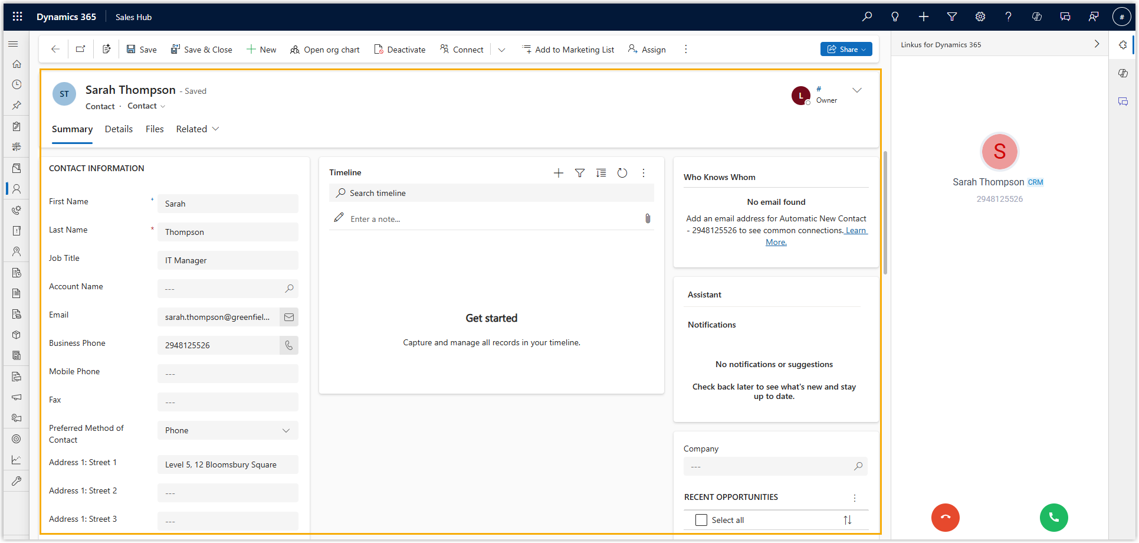Screen dimensions: 1139x543
Task: Click the phone icon beside Business Phone
Action: click(288, 345)
